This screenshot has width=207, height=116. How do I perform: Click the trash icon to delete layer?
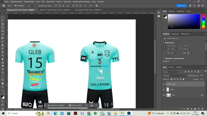tap(202, 109)
